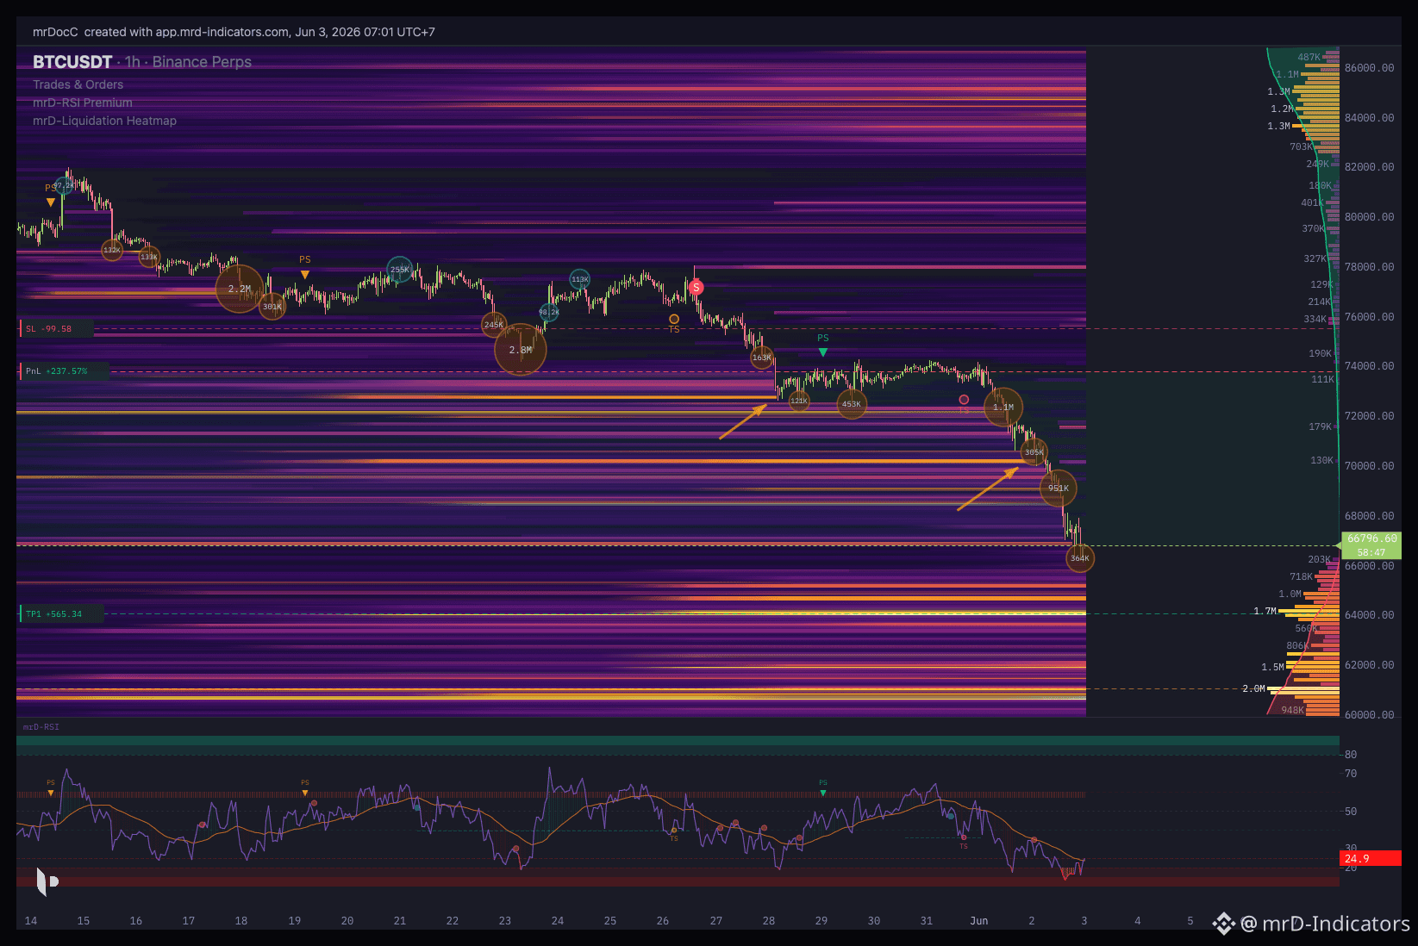Image resolution: width=1418 pixels, height=946 pixels.
Task: Select the 121K liquidation bubble
Action: coord(799,401)
